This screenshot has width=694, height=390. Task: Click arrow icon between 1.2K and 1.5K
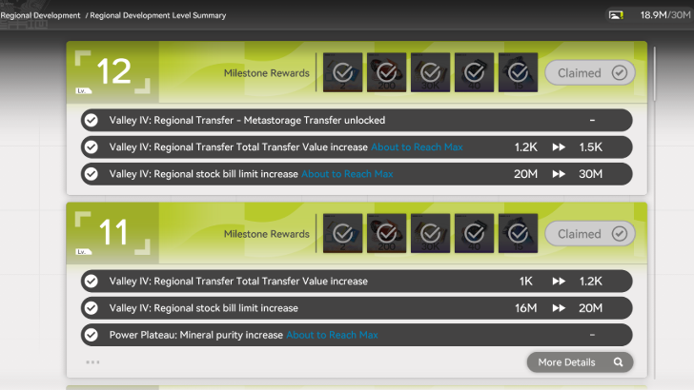[559, 147]
